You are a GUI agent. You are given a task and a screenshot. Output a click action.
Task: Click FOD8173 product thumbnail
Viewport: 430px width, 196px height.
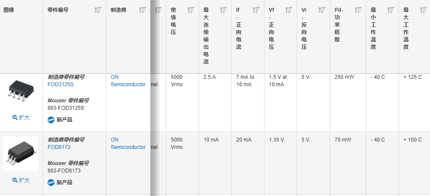coord(21,153)
